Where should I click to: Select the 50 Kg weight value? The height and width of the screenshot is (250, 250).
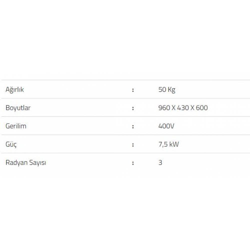[x=167, y=89]
